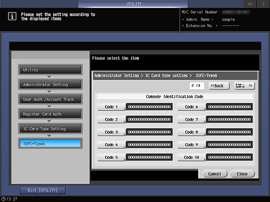Select the Code 6 button

pyautogui.click(x=192, y=107)
